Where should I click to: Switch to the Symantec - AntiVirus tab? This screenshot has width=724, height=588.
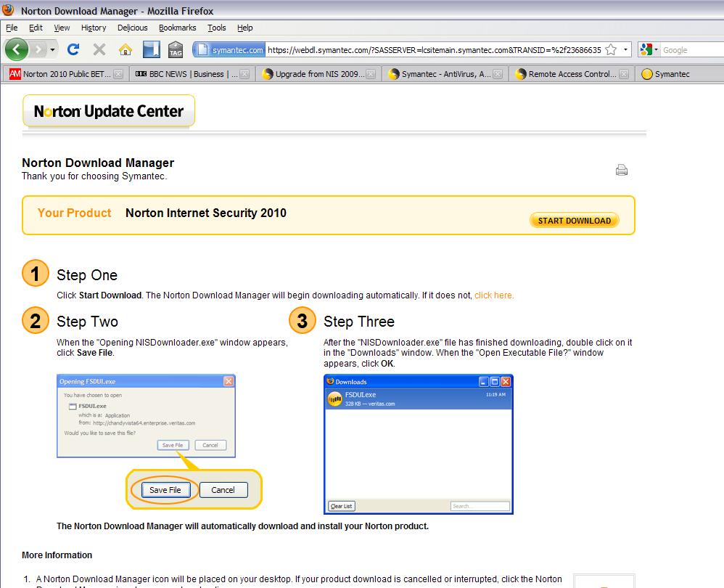[444, 74]
